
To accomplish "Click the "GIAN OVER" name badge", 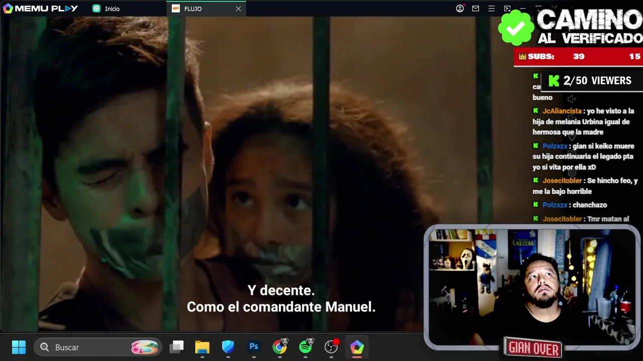I will (532, 347).
